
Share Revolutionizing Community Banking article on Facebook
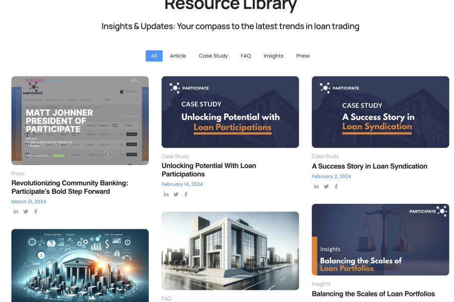click(35, 212)
